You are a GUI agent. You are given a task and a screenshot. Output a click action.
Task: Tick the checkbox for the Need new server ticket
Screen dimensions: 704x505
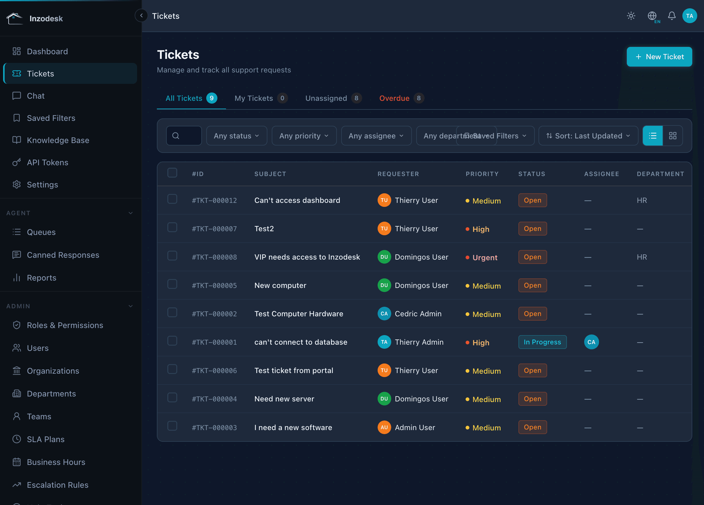[172, 397]
